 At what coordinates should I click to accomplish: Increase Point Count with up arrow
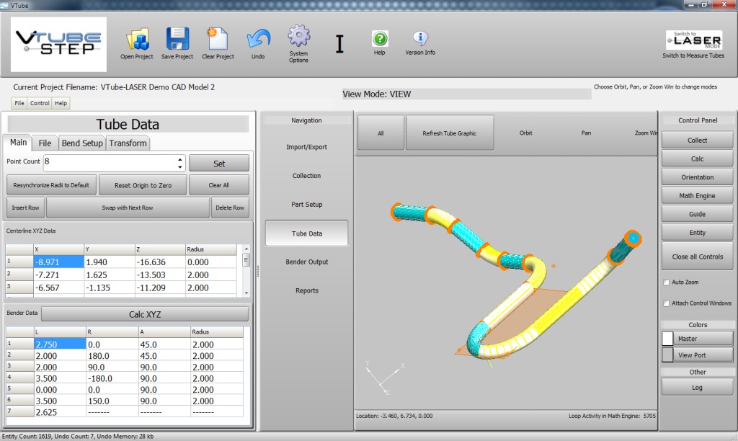(x=179, y=159)
